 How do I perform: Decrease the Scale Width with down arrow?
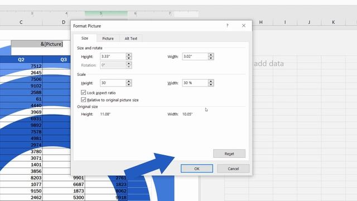click(x=211, y=84)
